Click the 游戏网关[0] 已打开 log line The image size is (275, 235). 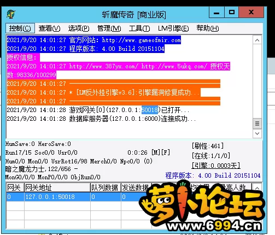[98, 110]
